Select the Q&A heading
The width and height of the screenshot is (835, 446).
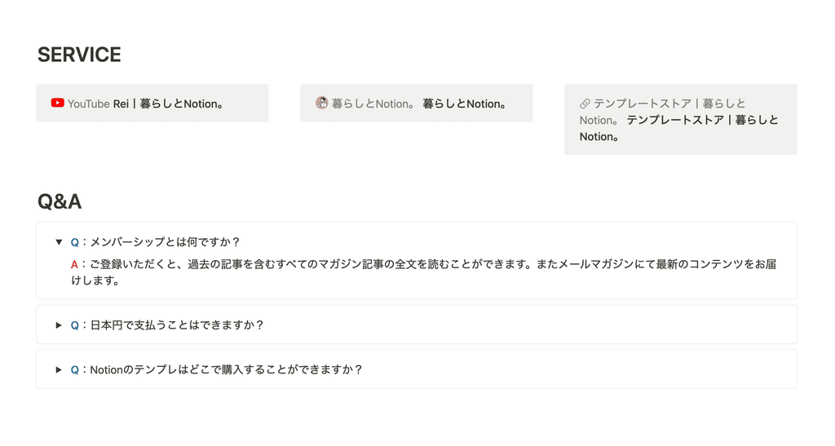(x=60, y=201)
